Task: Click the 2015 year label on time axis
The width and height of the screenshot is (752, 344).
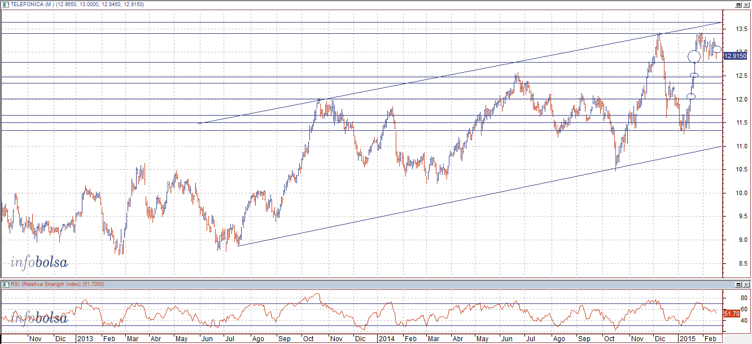Action: tap(687, 339)
